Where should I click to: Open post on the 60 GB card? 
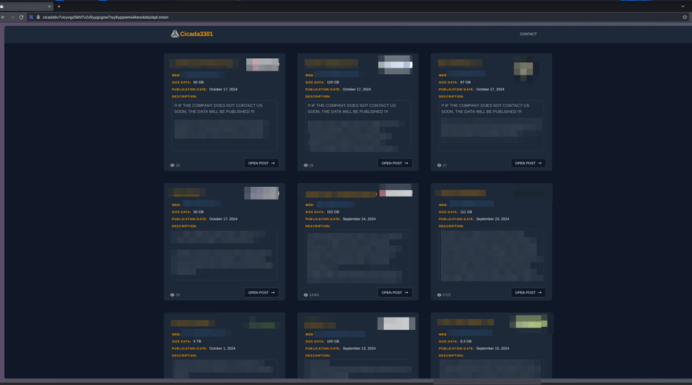[261, 163]
